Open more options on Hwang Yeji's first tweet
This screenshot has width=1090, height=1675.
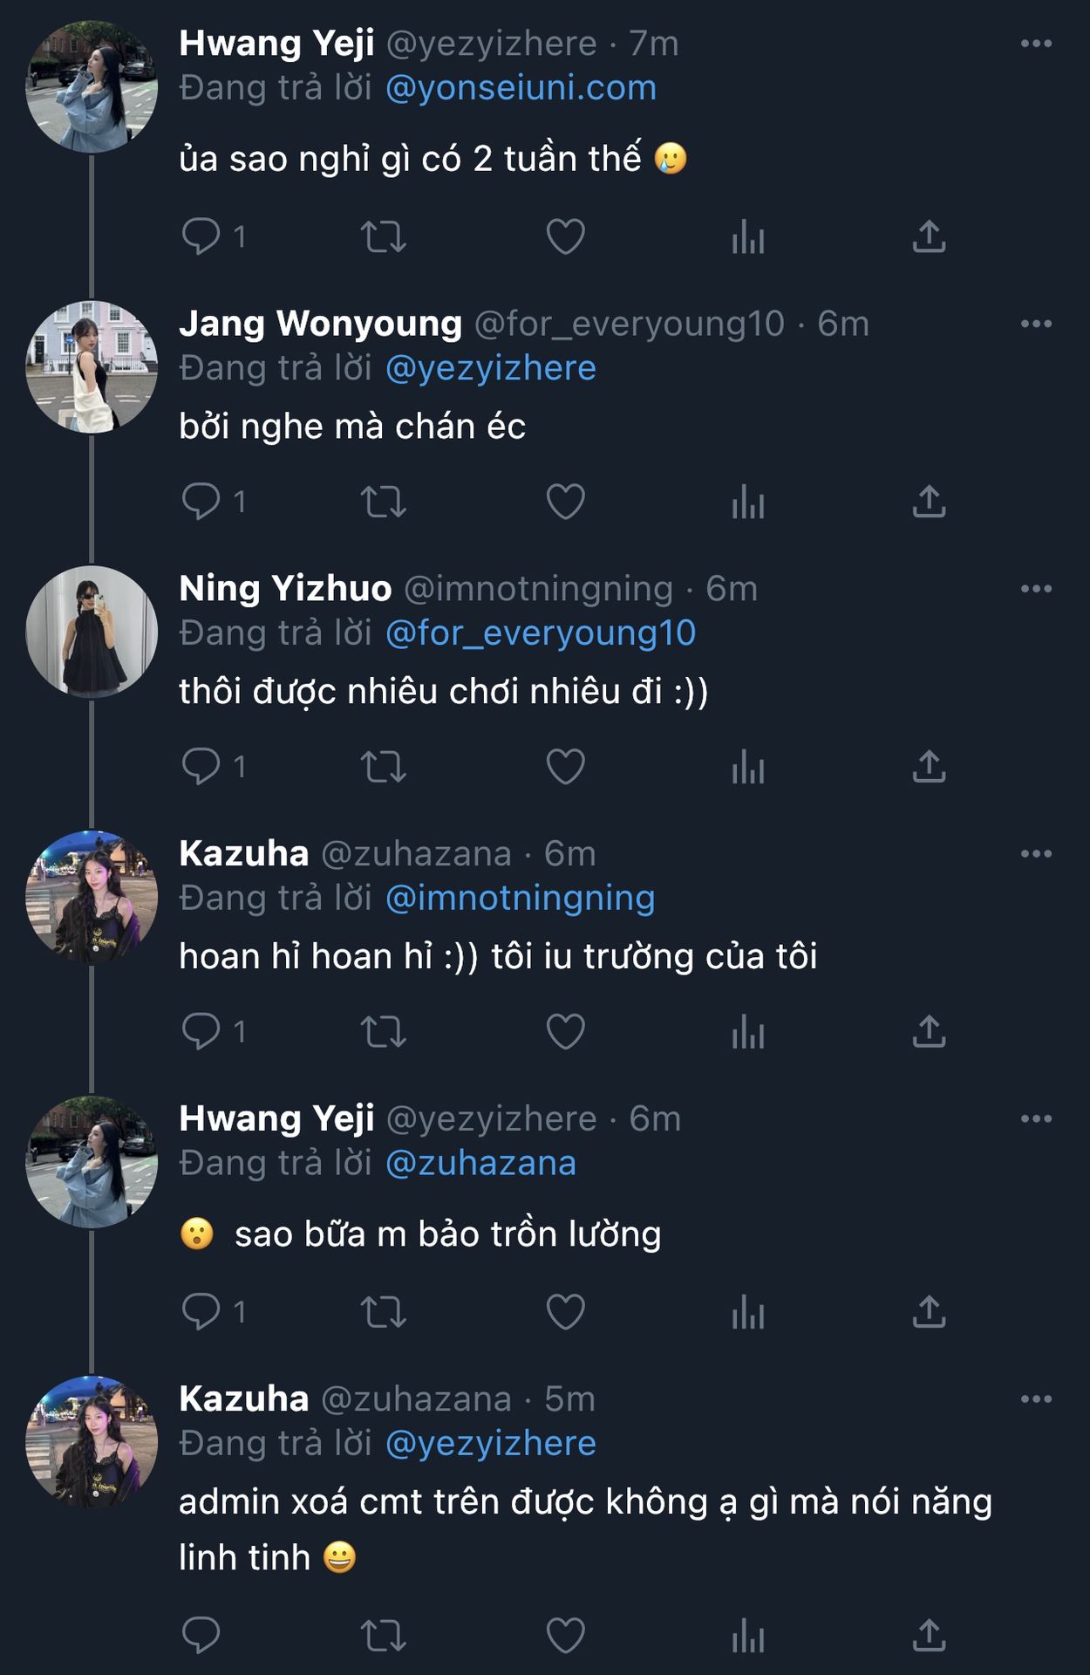1036,44
